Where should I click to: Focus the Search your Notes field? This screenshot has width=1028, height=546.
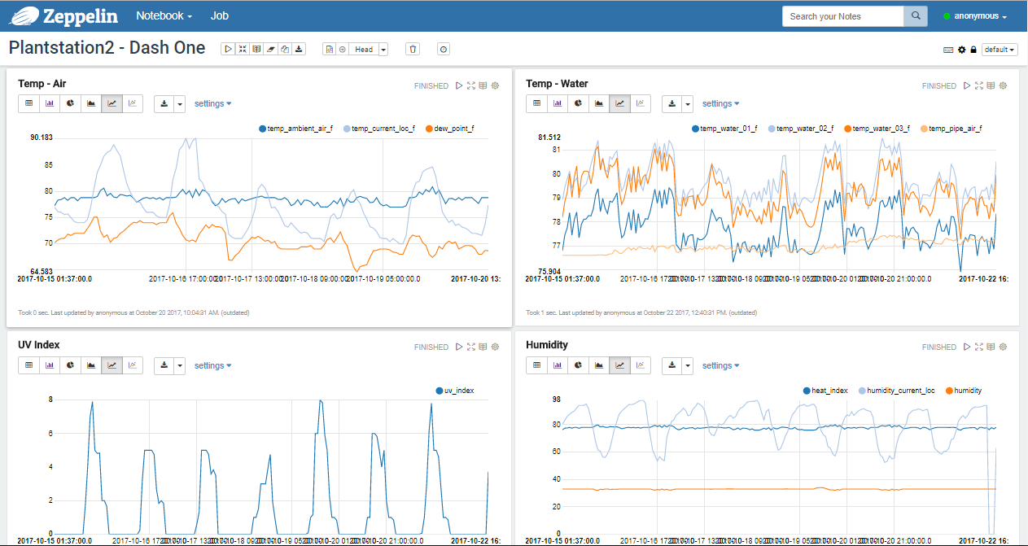click(x=843, y=16)
